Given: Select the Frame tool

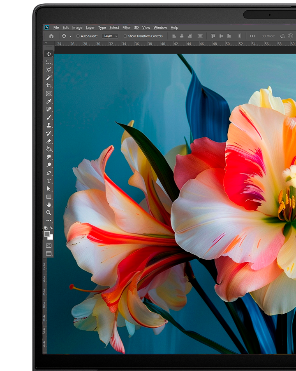Looking at the screenshot, I should 49,94.
